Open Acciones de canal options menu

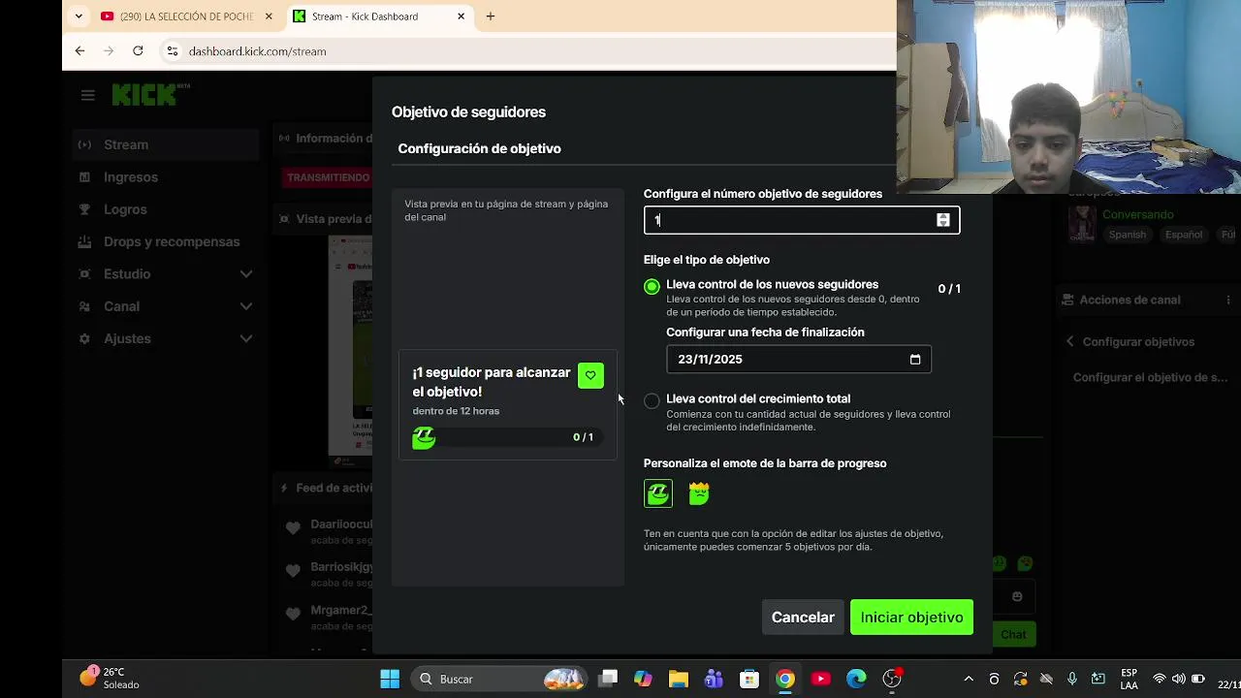point(1228,301)
